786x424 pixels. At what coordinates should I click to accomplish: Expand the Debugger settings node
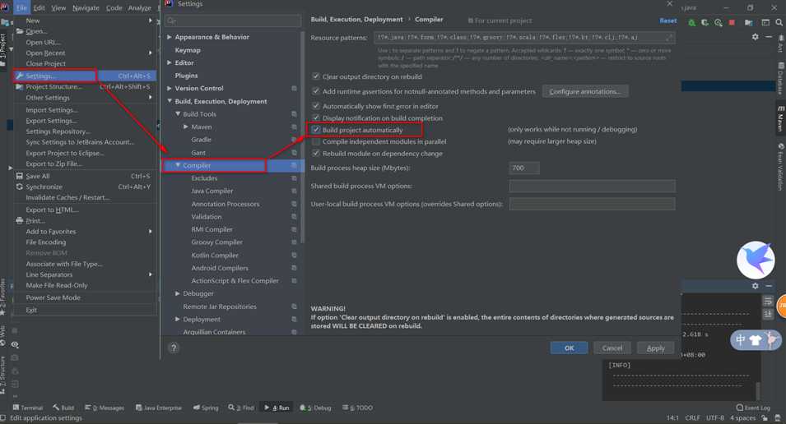pyautogui.click(x=178, y=293)
